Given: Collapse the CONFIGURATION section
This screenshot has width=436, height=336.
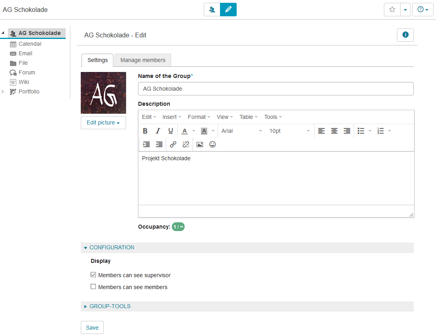Looking at the screenshot, I should (111, 247).
